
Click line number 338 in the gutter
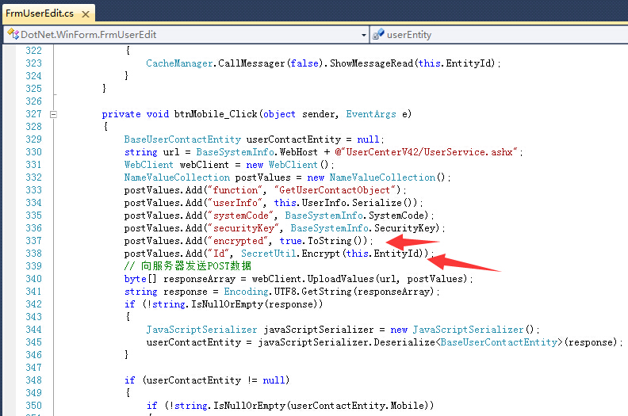[x=33, y=254]
